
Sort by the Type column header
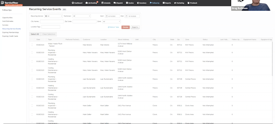pos(50,40)
